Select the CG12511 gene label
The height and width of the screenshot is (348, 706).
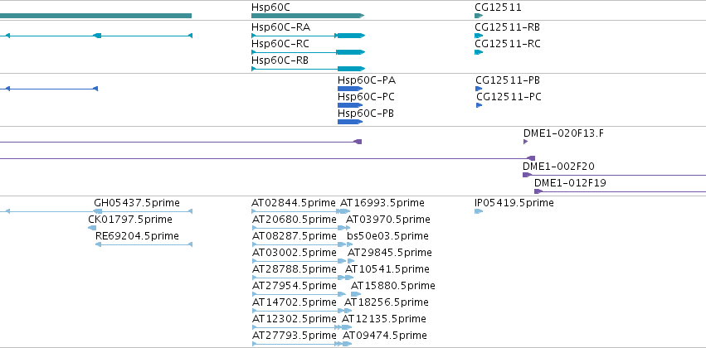tap(498, 7)
